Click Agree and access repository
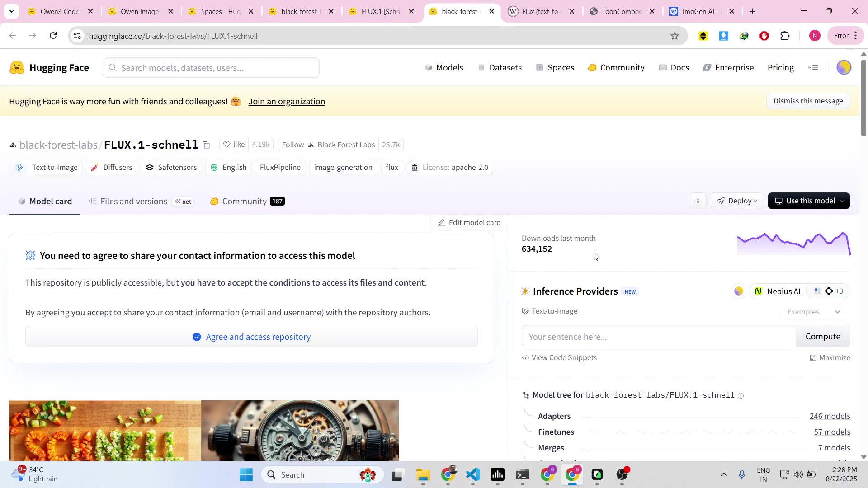The image size is (868, 488). (x=252, y=337)
